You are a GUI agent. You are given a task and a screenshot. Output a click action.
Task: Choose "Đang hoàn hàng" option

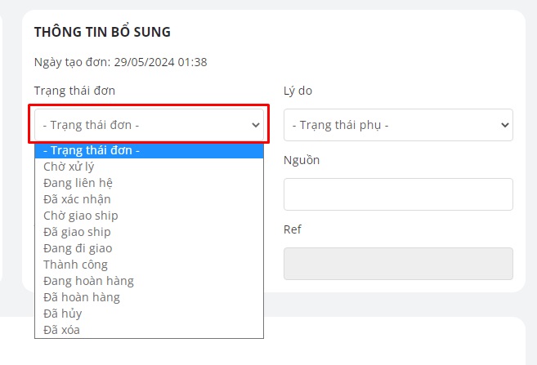click(x=88, y=281)
